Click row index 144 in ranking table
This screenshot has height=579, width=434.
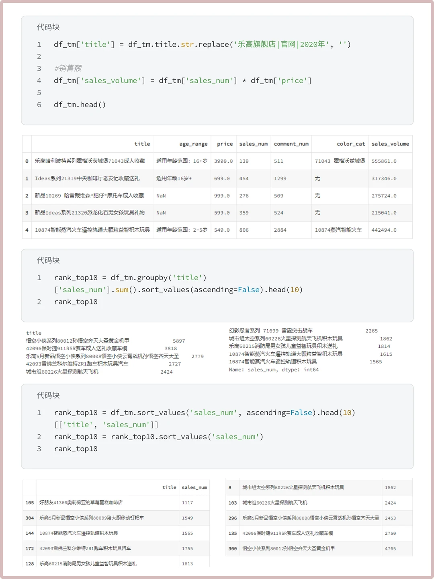(x=30, y=533)
